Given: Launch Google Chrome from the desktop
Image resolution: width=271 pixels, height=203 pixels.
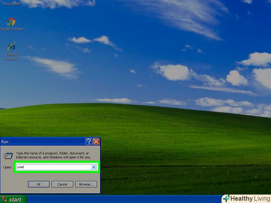Looking at the screenshot, I should pyautogui.click(x=12, y=24).
